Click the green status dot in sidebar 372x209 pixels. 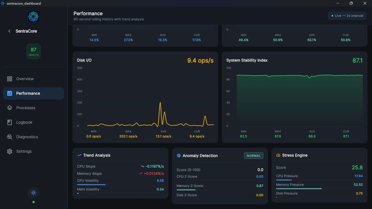(33, 202)
